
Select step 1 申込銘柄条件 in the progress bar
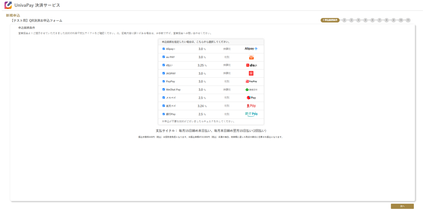330,20
